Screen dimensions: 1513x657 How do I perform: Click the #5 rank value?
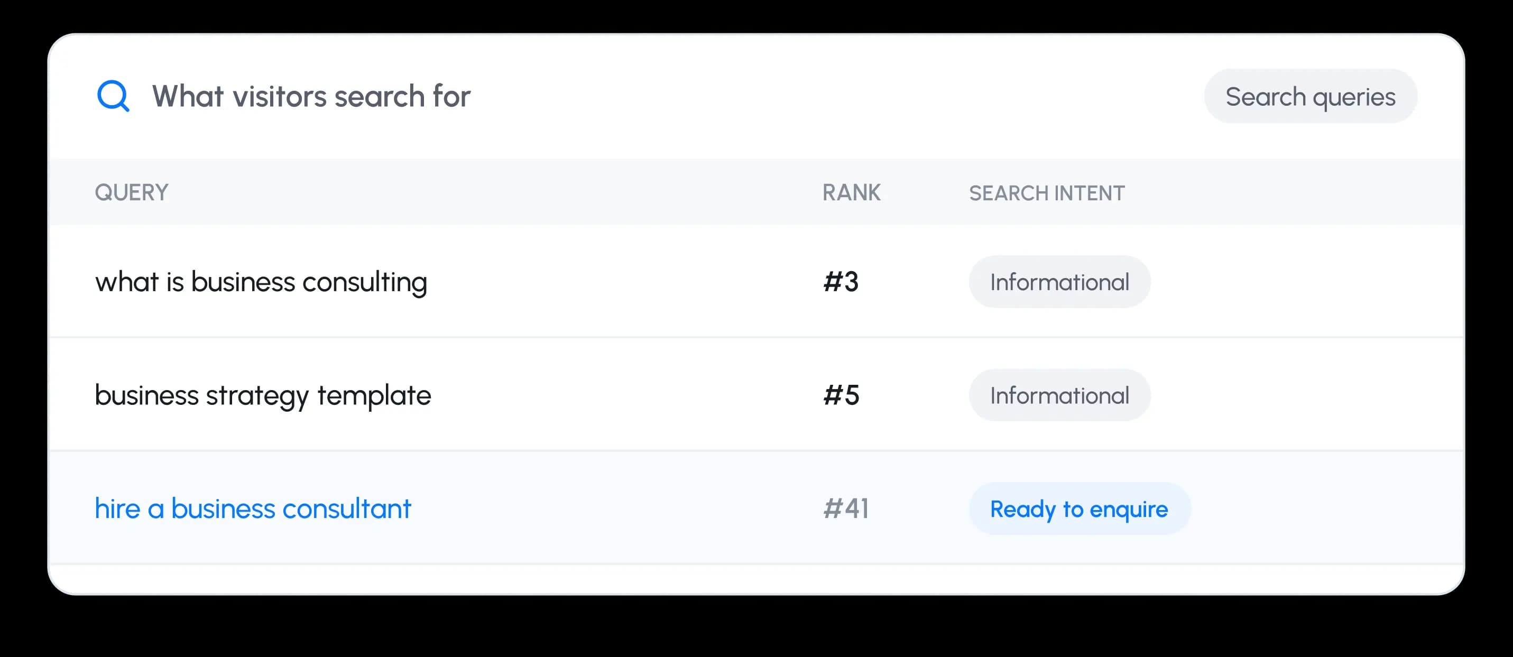841,395
